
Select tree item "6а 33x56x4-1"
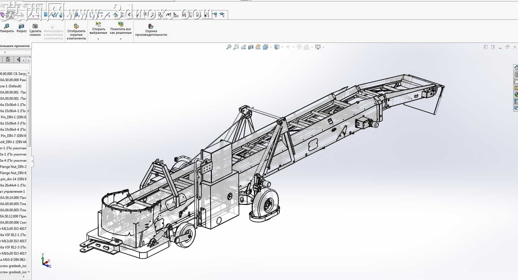(x=13, y=105)
